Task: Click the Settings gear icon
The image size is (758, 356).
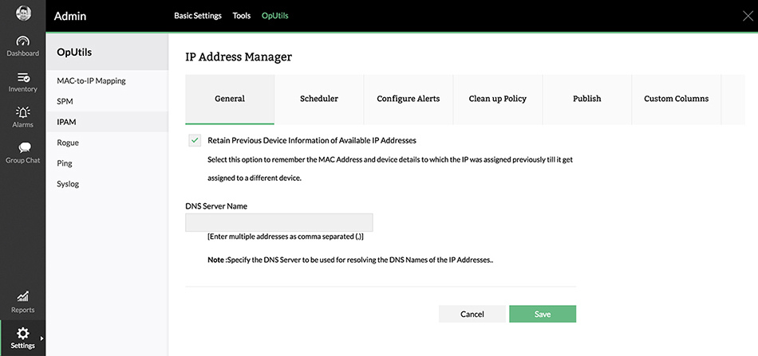Action: (22, 333)
